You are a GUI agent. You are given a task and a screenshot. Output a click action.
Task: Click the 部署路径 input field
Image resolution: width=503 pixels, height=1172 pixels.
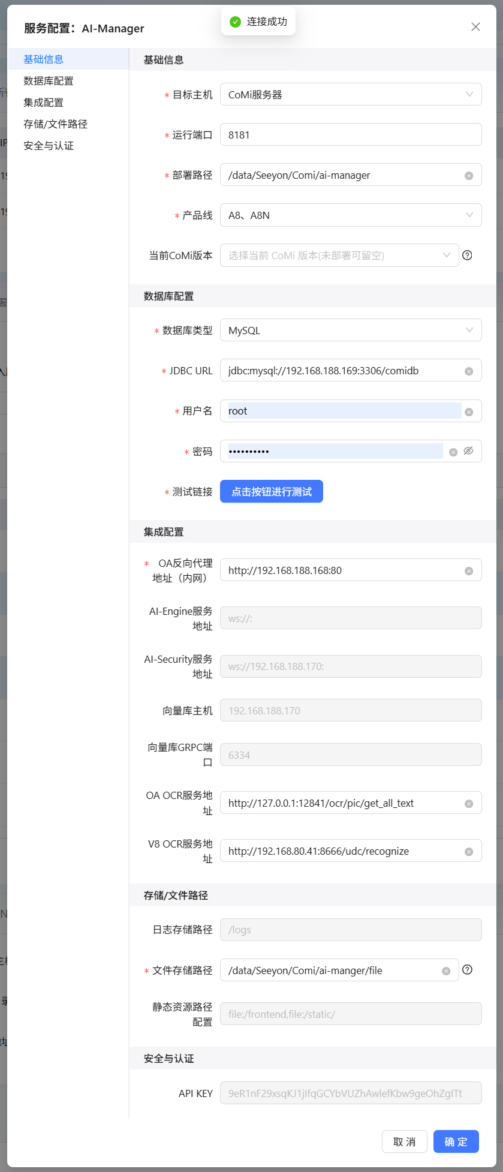(351, 175)
